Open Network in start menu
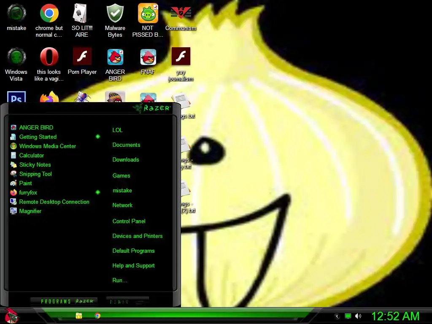 [x=122, y=205]
